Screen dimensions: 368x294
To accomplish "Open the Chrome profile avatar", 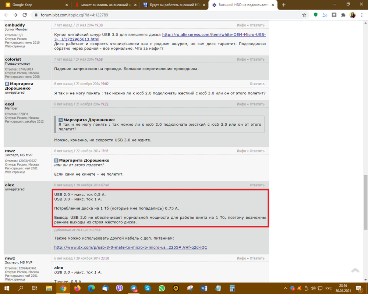I will [353, 15].
